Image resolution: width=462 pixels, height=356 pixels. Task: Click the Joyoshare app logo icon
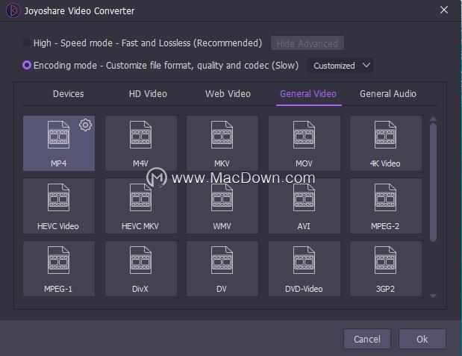click(13, 10)
